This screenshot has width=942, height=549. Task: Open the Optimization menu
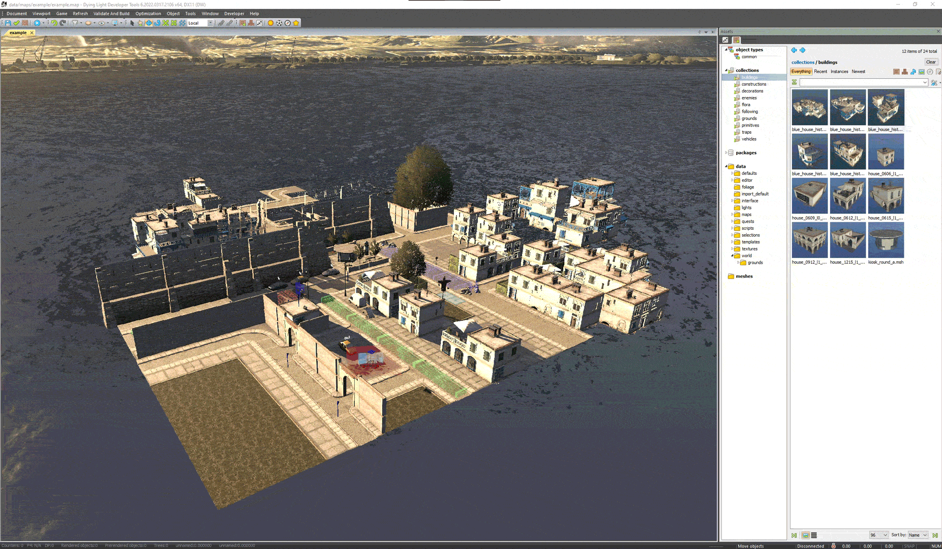148,14
